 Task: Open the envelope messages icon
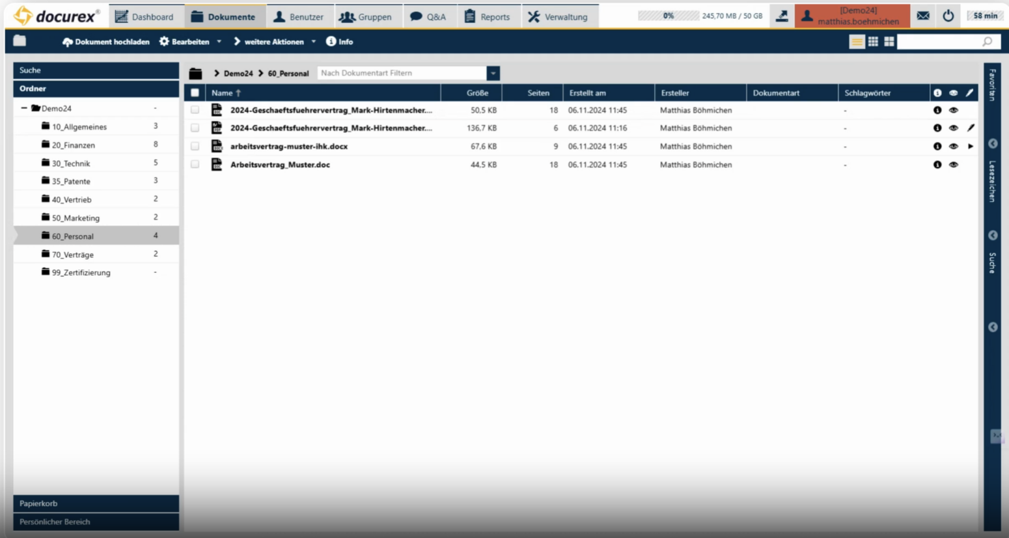pyautogui.click(x=922, y=16)
